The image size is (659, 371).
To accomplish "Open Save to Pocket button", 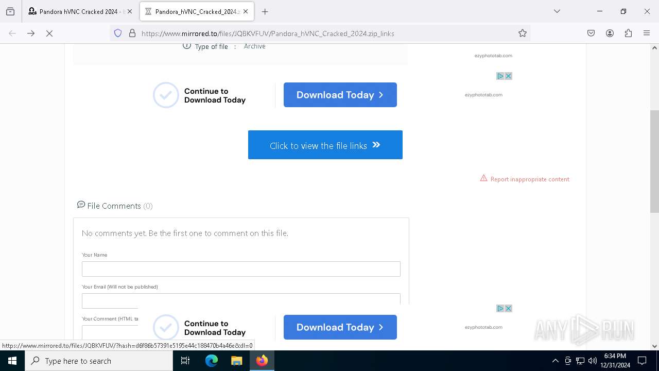I will 591,33.
